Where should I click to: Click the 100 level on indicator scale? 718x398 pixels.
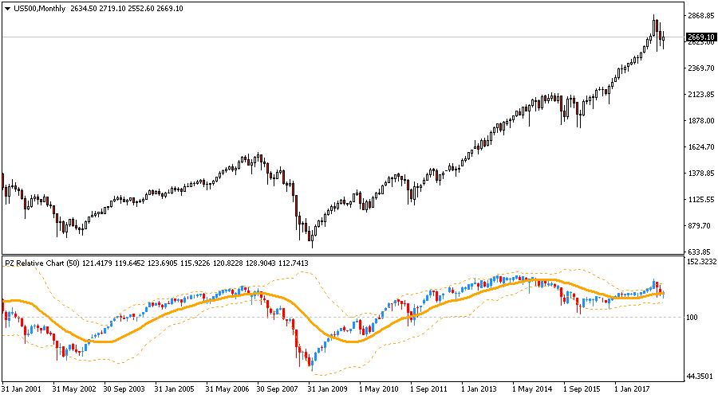pos(692,318)
